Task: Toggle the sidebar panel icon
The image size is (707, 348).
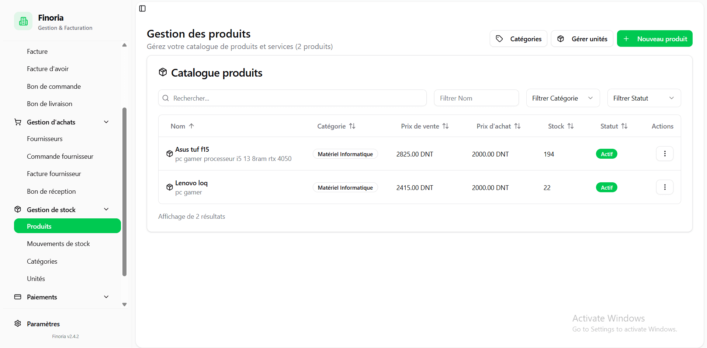Action: (x=142, y=8)
